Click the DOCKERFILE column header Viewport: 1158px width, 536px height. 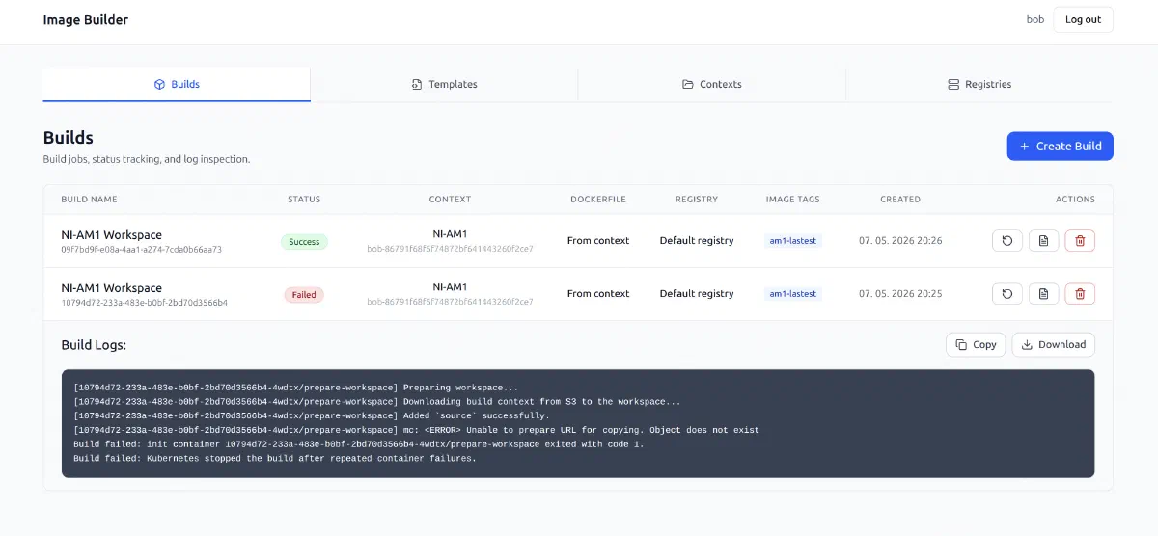[x=598, y=200]
